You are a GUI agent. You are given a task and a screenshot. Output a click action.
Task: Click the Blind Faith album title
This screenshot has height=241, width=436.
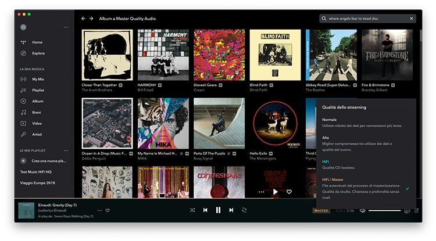click(x=259, y=85)
